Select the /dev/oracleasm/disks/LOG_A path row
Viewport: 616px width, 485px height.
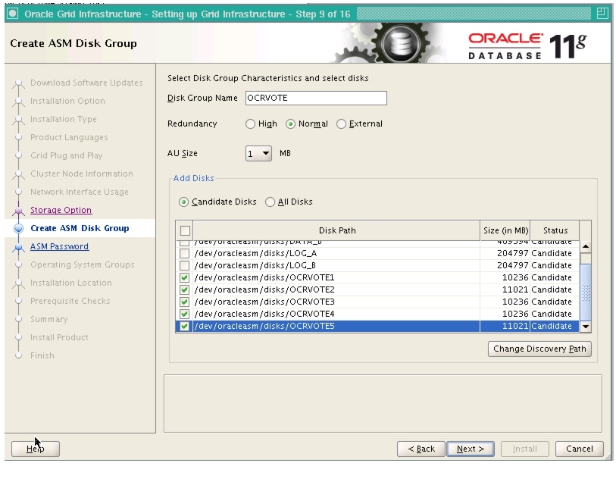336,254
